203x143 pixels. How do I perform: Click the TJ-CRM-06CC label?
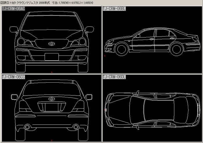pos(13,77)
